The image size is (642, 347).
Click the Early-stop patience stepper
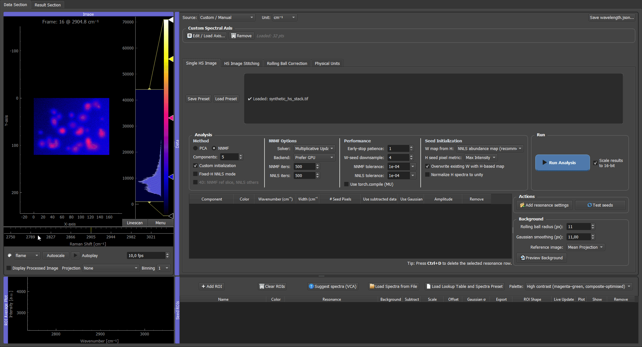411,148
